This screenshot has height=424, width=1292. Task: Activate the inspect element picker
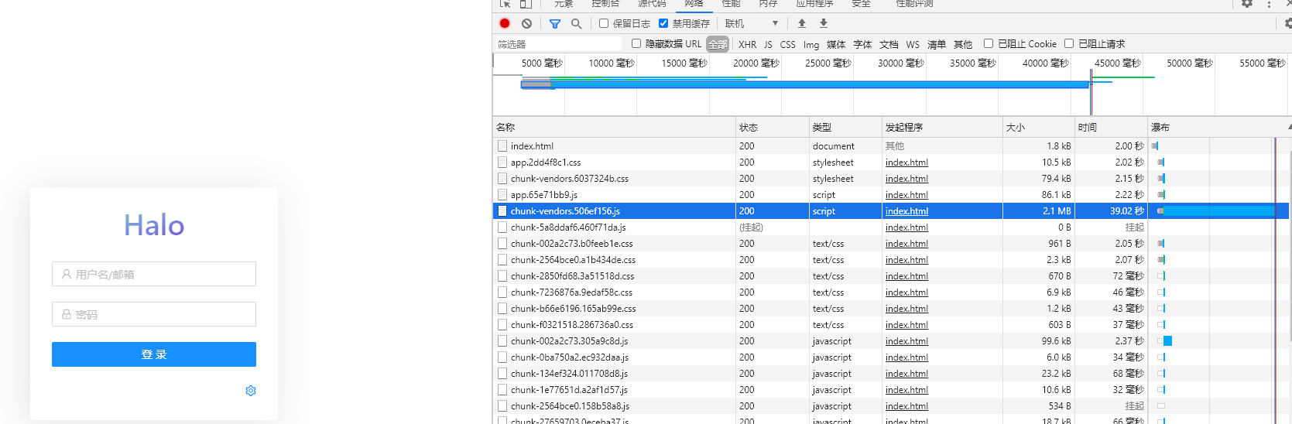tap(505, 3)
